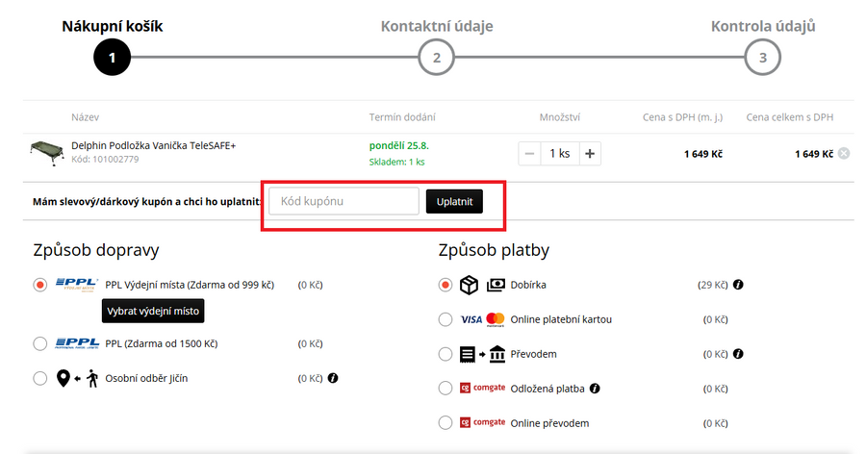Viewport: 866px width, 454px height.
Task: Choose PPL home delivery radio button
Action: tap(39, 343)
